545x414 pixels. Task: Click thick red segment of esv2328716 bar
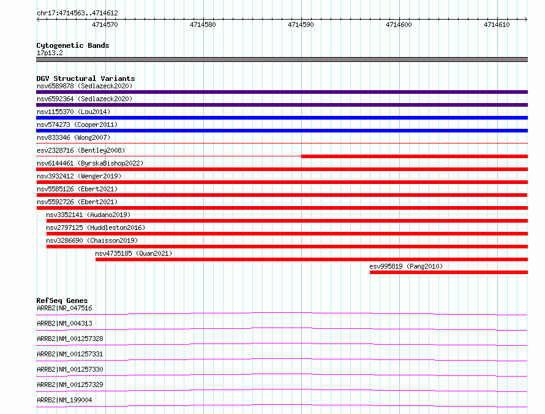[x=415, y=156]
